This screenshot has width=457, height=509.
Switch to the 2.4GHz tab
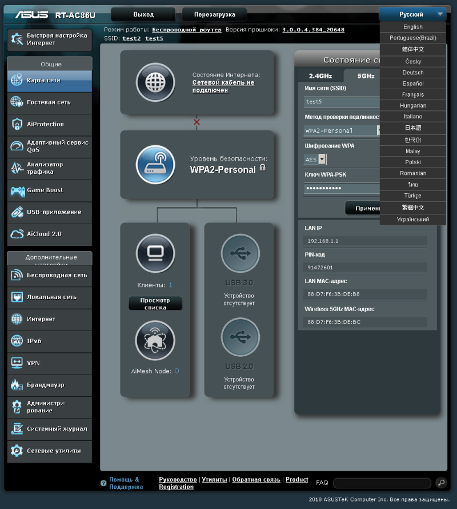click(320, 76)
